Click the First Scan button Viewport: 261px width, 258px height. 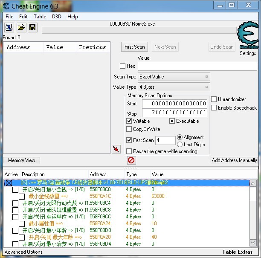[134, 47]
